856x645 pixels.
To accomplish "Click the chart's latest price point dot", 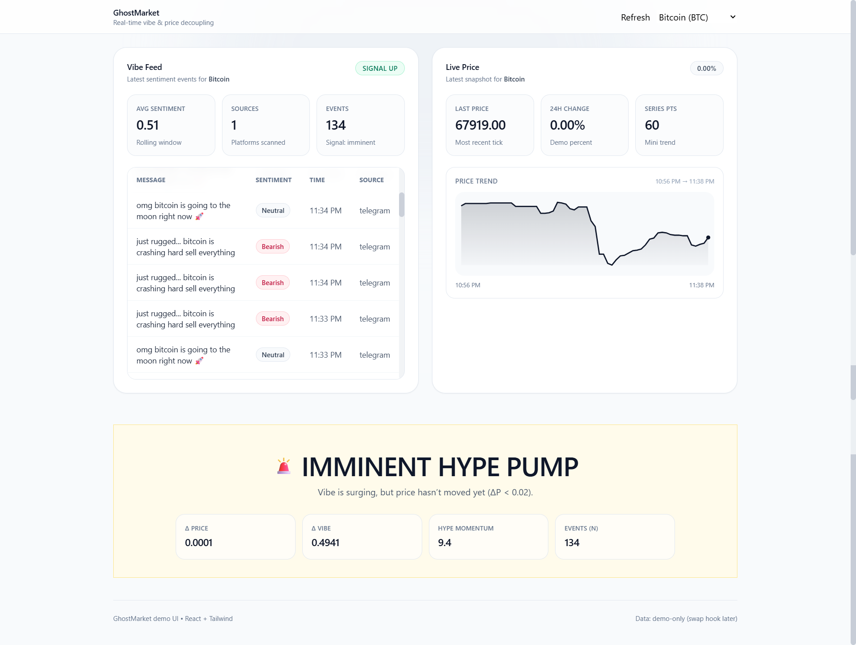I will point(708,237).
